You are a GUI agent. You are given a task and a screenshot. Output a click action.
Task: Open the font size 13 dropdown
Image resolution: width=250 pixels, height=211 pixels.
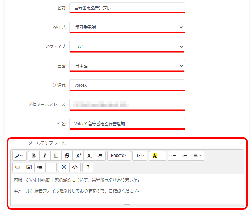click(x=140, y=156)
